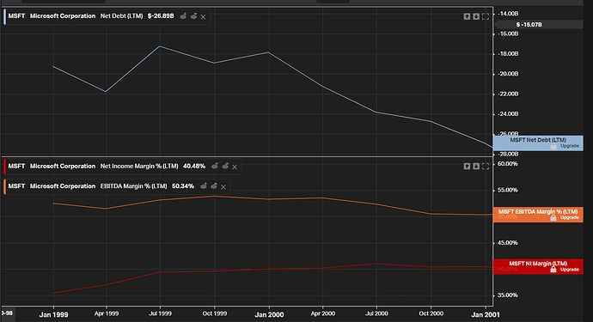Move the margins pane down
593x322 pixels.
click(x=476, y=167)
